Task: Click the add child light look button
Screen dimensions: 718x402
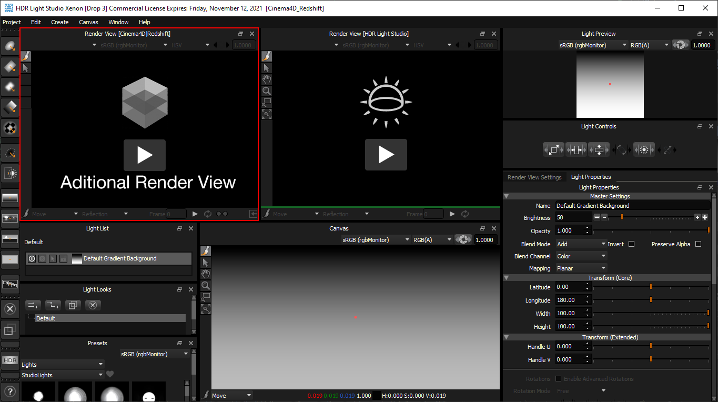Action: (x=53, y=305)
